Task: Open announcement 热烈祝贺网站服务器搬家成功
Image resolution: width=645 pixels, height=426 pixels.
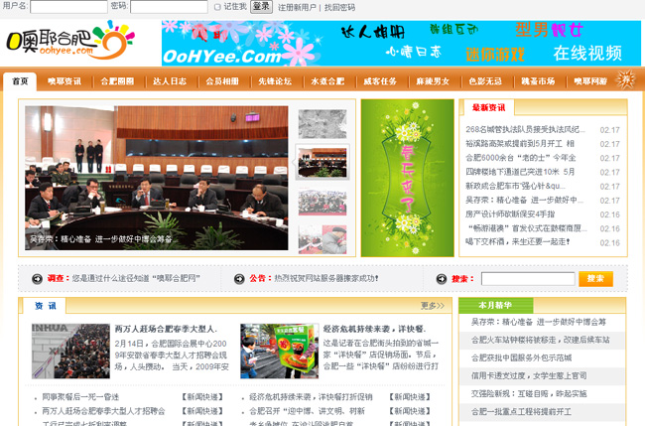Action: pos(326,279)
